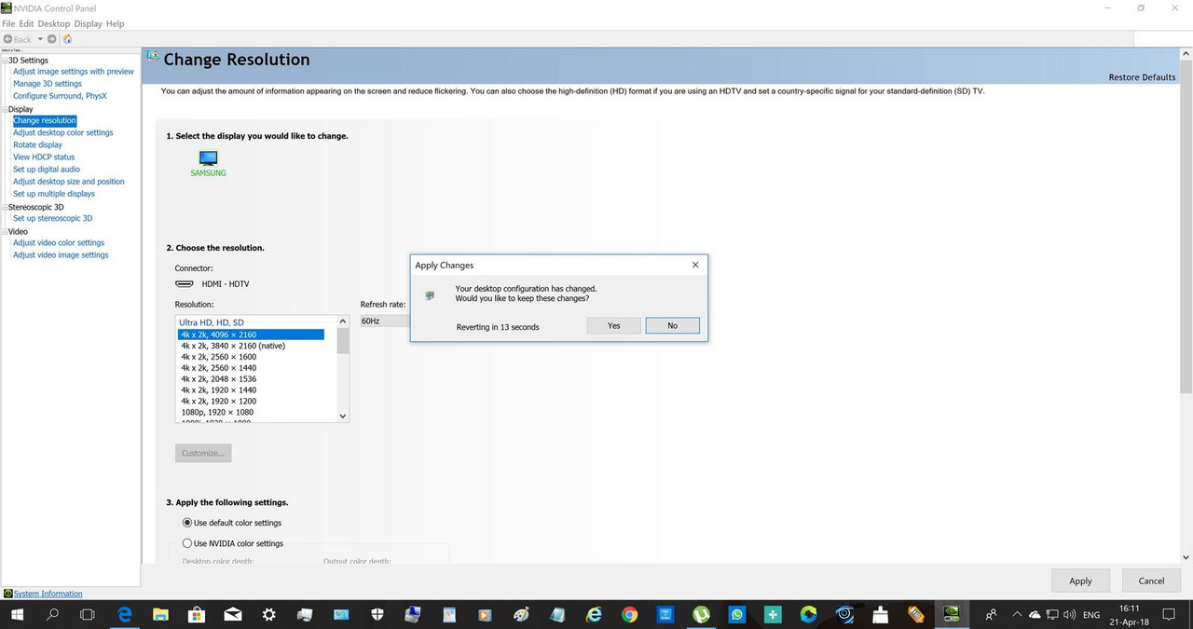Open the Display menu
The image size is (1193, 629).
pos(89,23)
